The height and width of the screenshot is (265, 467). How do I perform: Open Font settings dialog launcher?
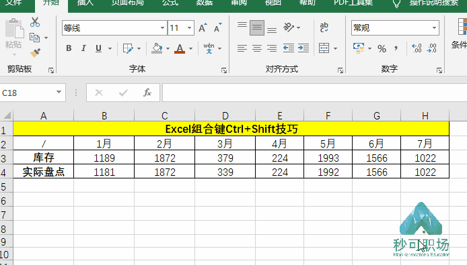pyautogui.click(x=224, y=70)
